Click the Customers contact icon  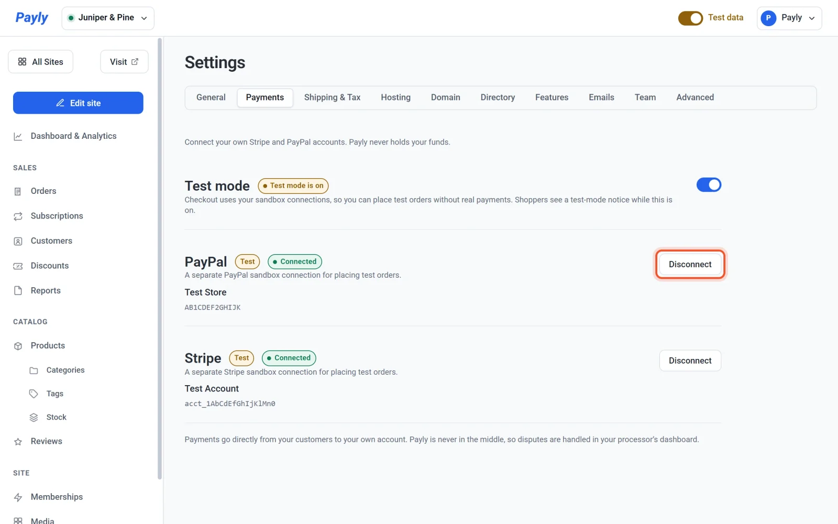18,241
